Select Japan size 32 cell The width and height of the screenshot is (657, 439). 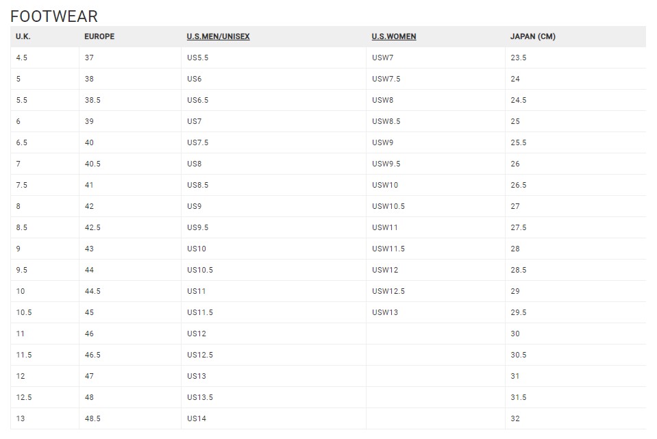pyautogui.click(x=515, y=419)
